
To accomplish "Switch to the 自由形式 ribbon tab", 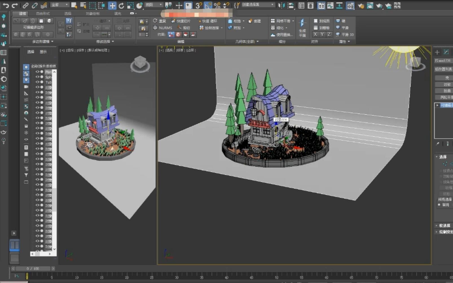I will pos(43,14).
